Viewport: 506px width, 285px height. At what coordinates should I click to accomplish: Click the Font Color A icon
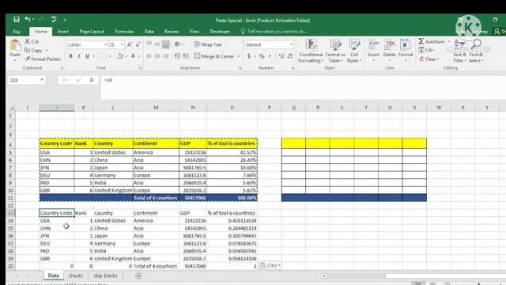click(x=133, y=56)
